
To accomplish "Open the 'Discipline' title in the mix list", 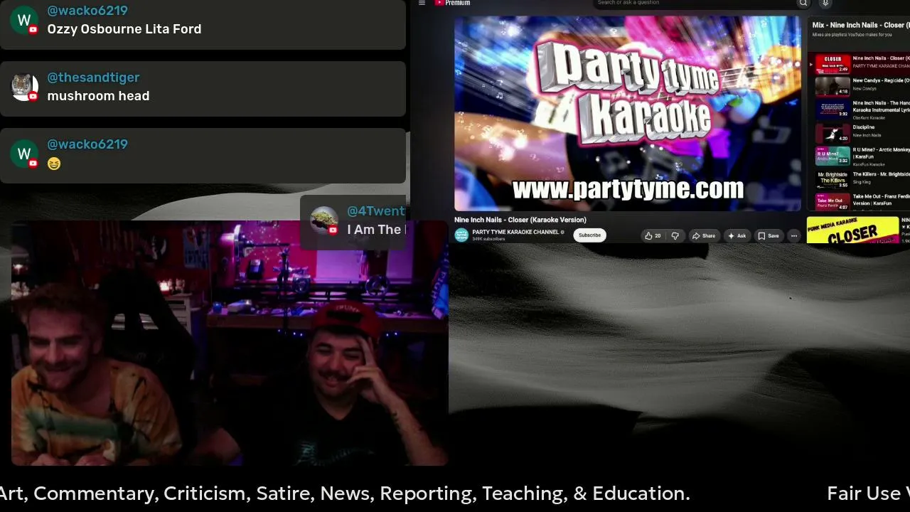I will (864, 127).
